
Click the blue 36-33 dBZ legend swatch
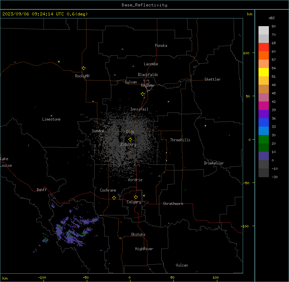click(264, 122)
